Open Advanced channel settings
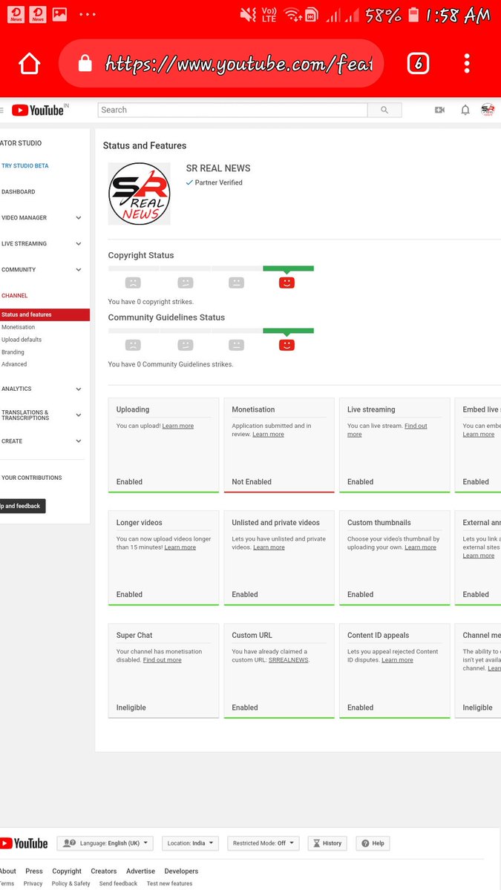The height and width of the screenshot is (890, 501). pyautogui.click(x=14, y=364)
